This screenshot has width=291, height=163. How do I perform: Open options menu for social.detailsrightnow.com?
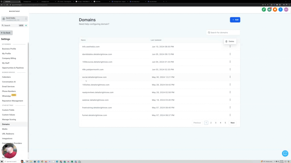pos(230,77)
